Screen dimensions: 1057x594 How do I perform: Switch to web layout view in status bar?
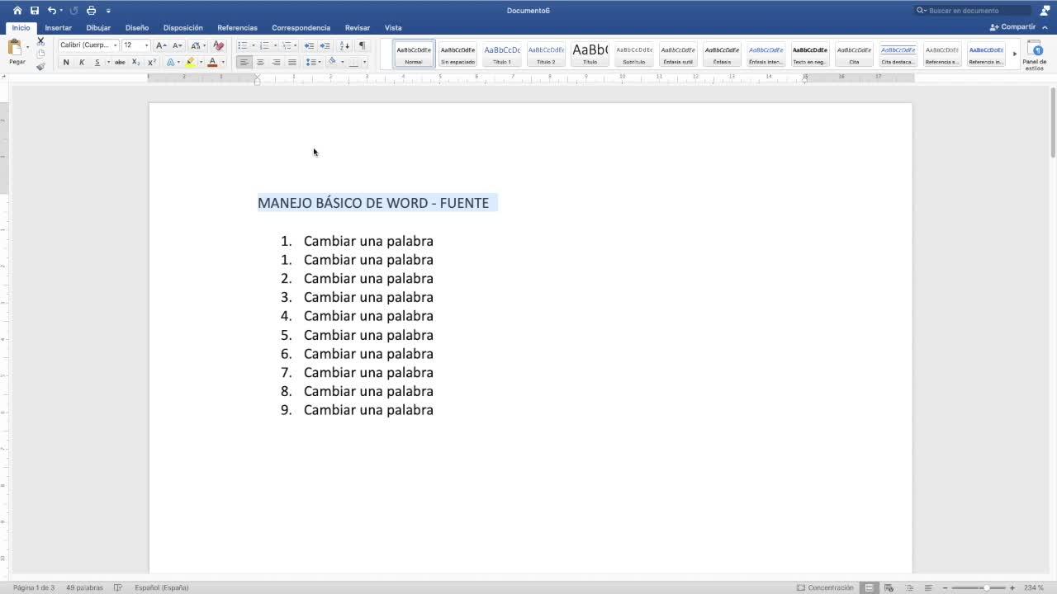tap(889, 587)
